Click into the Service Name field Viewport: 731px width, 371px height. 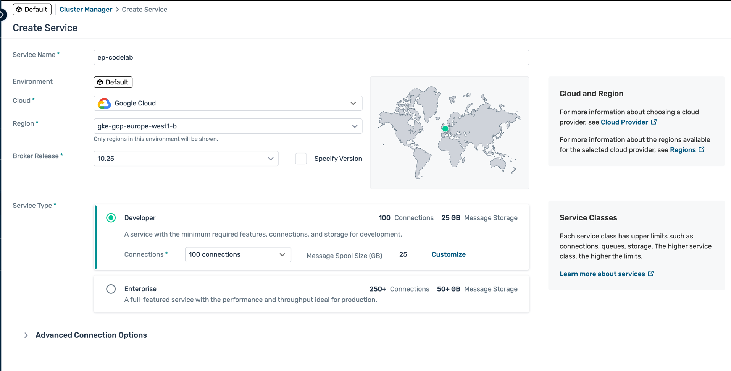pos(311,57)
